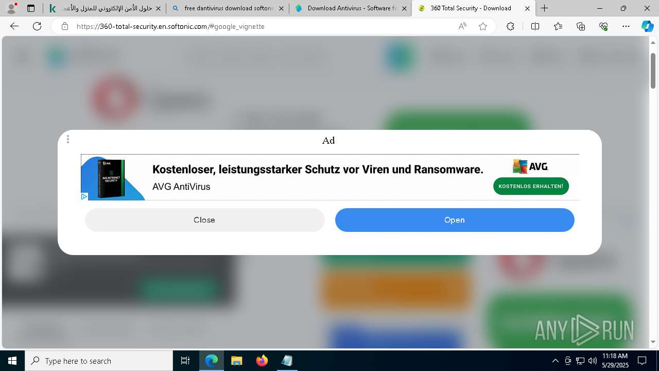Viewport: 659px width, 371px height.
Task: Open the Favorites list icon
Action: (558, 26)
